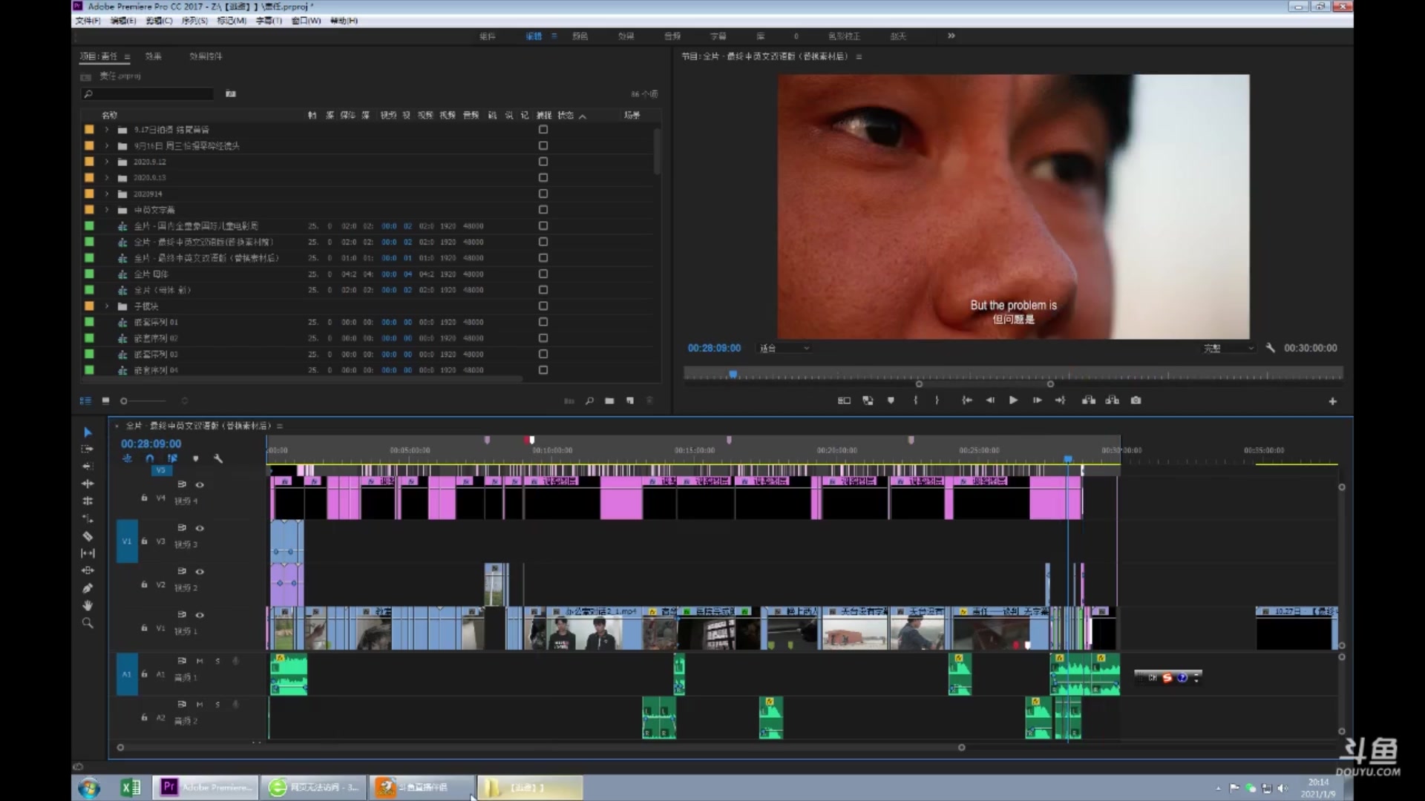Select the Zoom magnifier tool

(x=88, y=623)
